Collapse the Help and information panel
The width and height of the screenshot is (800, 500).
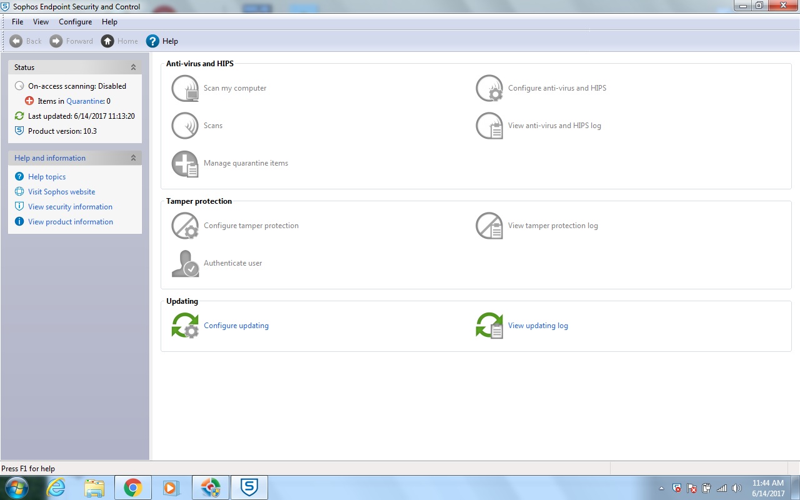pos(133,158)
